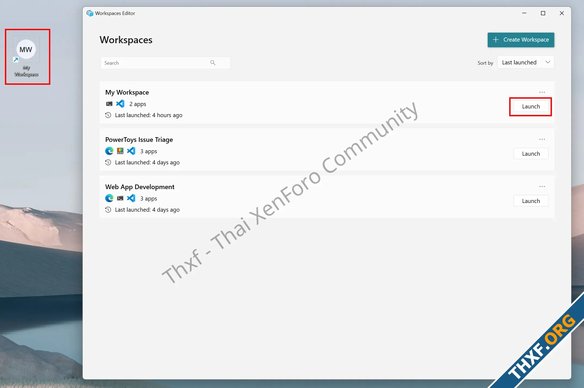Click the VS Code icon under PowerToys Issue Triage
The height and width of the screenshot is (388, 584).
tap(131, 151)
